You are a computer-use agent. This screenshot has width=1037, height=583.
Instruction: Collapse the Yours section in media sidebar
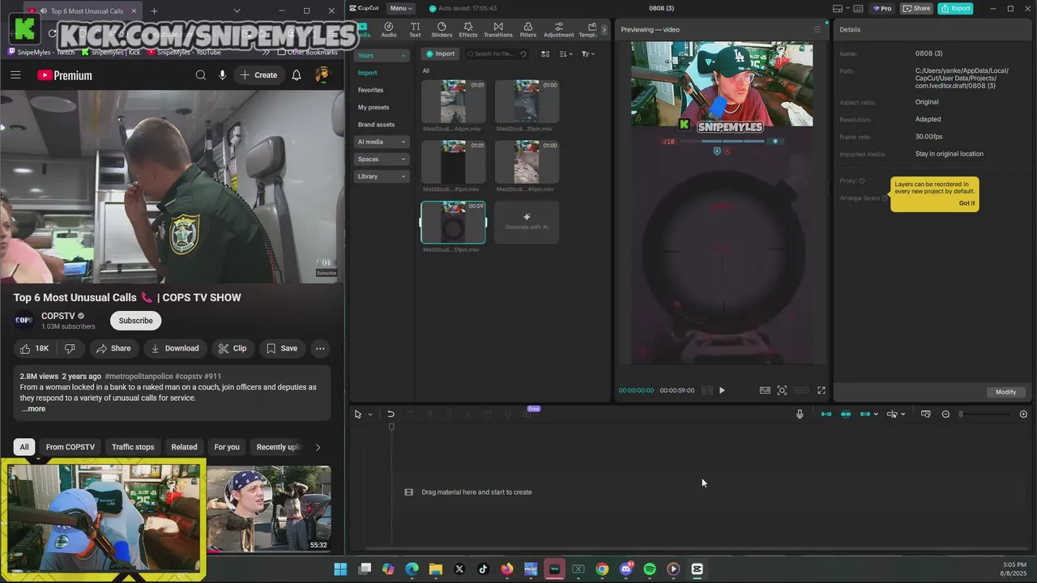pyautogui.click(x=382, y=55)
